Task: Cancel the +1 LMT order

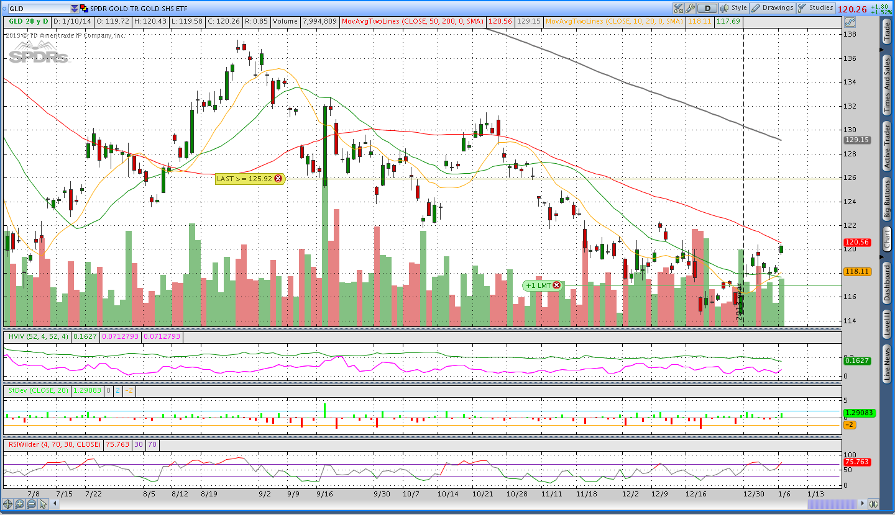Action: coord(556,285)
